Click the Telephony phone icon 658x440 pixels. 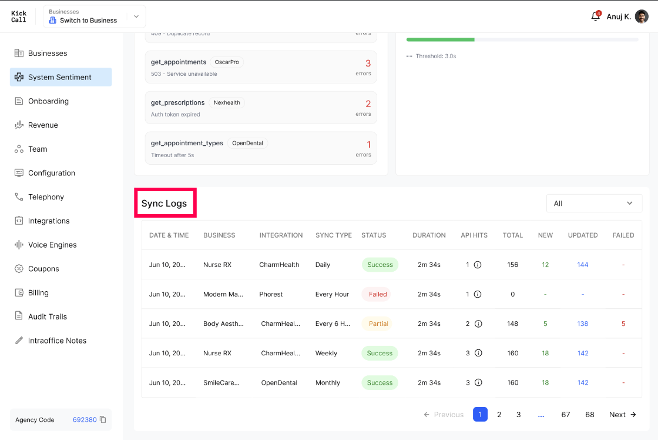pos(19,196)
